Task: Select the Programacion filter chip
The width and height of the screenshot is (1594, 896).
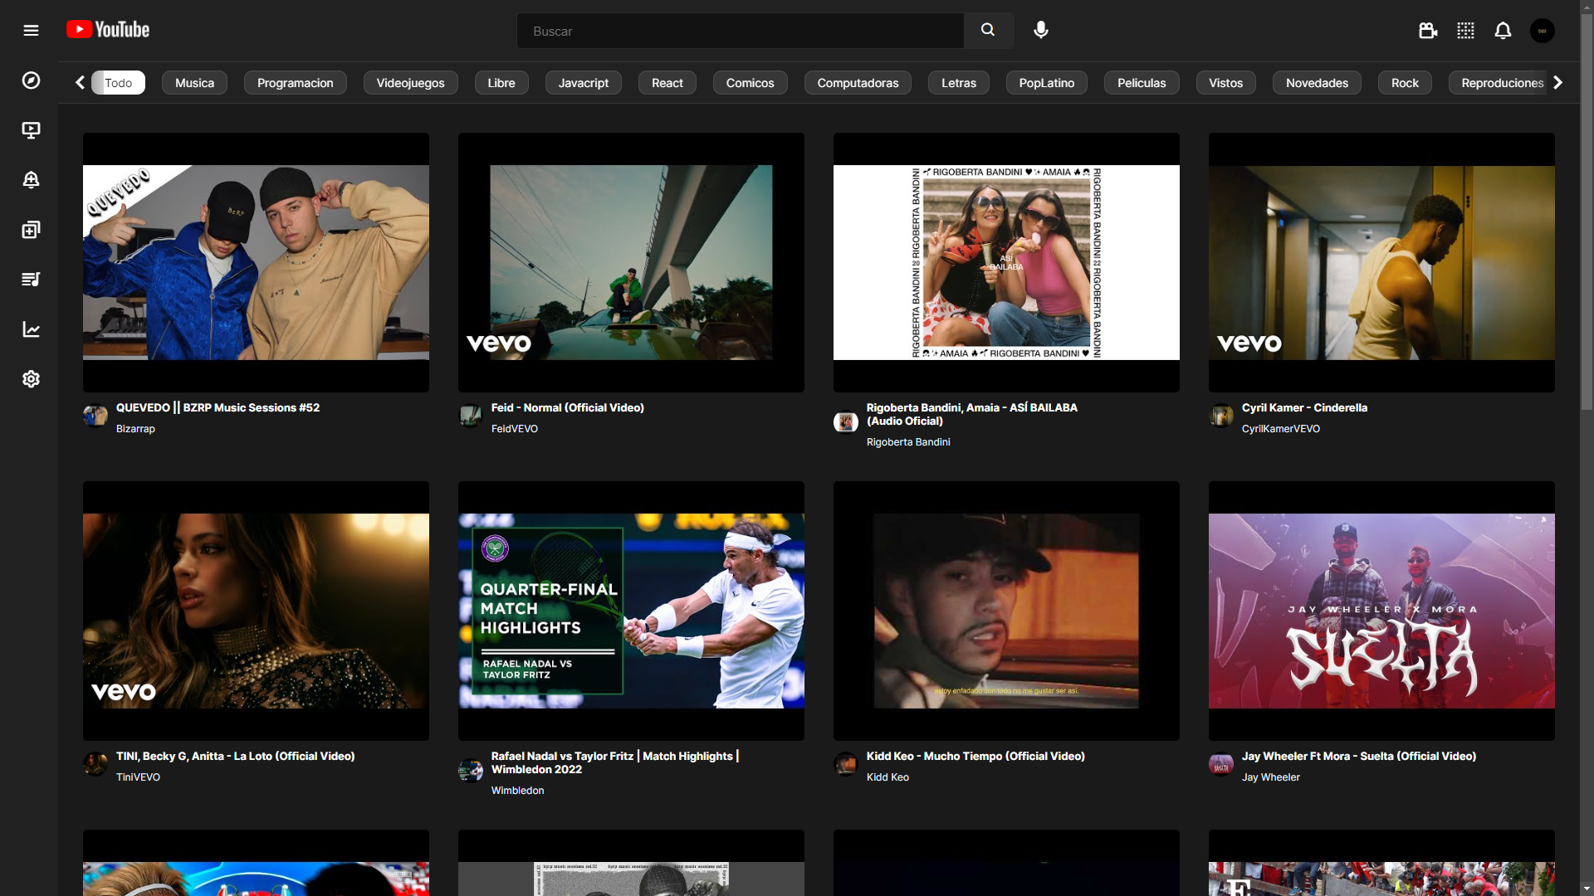Action: (295, 83)
